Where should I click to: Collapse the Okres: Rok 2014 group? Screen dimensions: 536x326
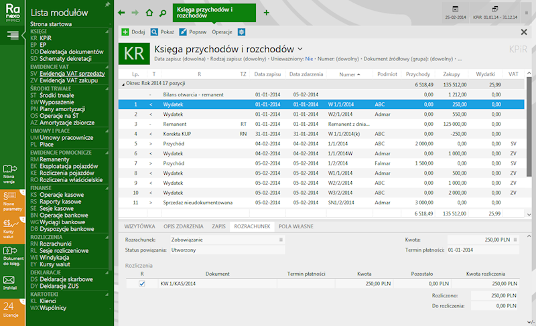[123, 84]
